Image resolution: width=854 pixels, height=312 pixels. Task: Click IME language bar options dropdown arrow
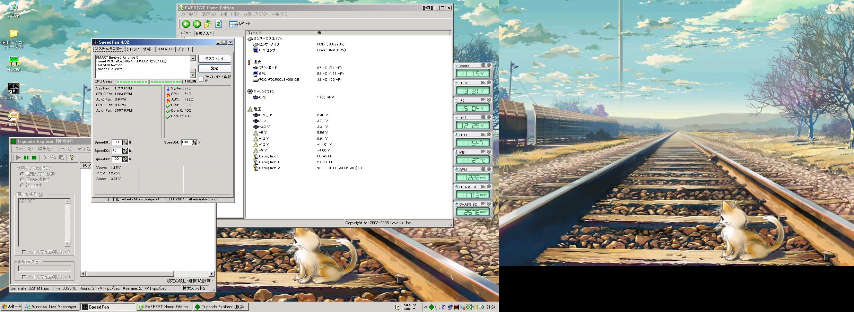pyautogui.click(x=414, y=309)
